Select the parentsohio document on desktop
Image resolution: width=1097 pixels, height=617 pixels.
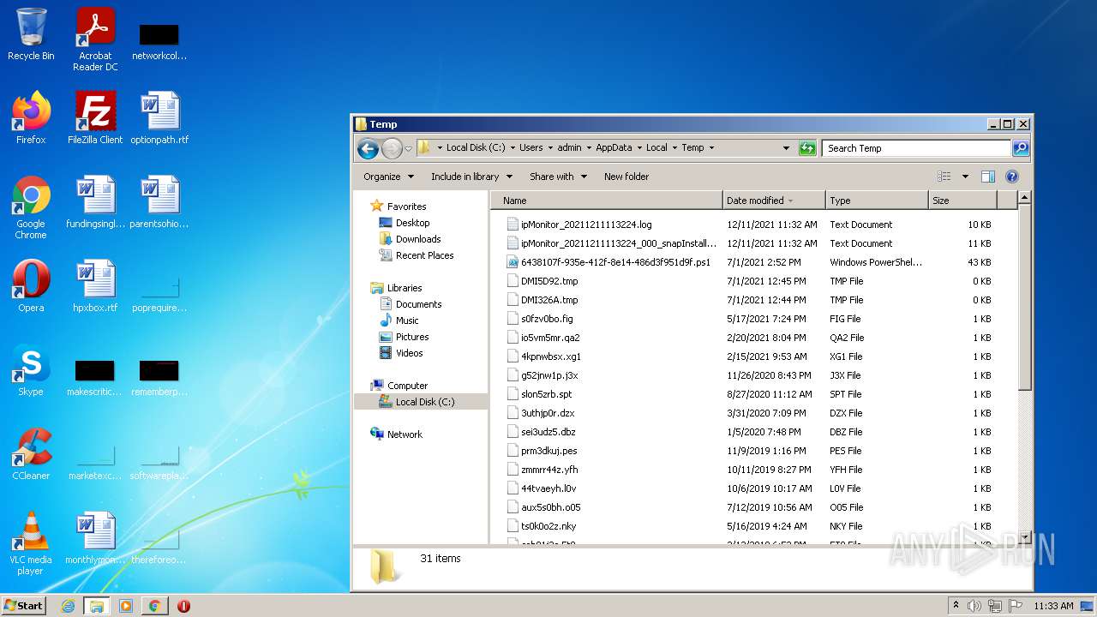click(159, 202)
